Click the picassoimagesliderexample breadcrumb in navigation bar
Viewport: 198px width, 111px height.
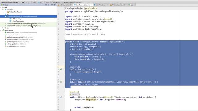pyautogui.click(x=71, y=2)
